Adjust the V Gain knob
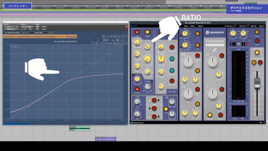The image size is (268, 151). 243,33
